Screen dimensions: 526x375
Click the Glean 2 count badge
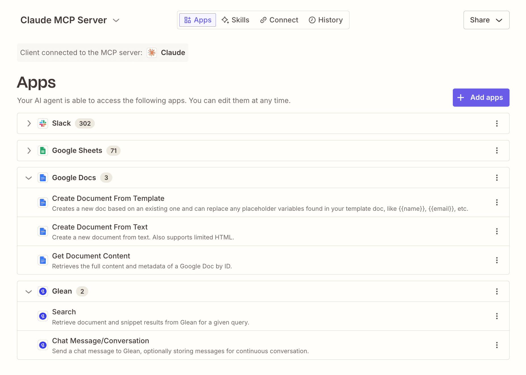[82, 291]
